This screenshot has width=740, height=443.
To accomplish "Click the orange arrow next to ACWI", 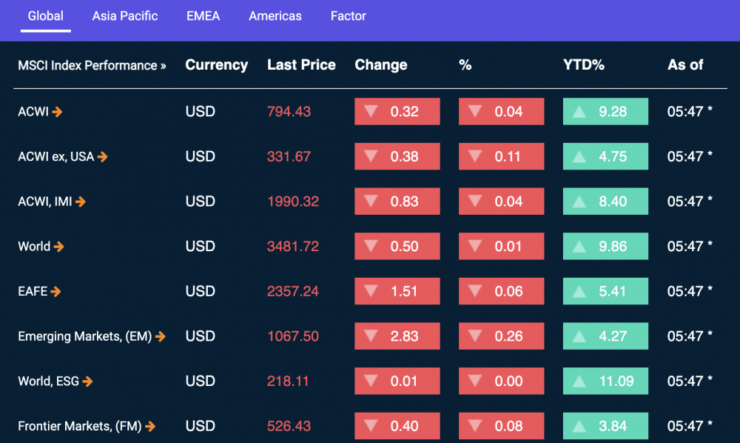I will click(57, 112).
